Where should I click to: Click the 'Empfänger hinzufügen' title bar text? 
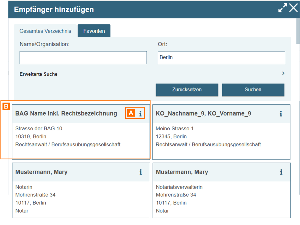tap(54, 10)
